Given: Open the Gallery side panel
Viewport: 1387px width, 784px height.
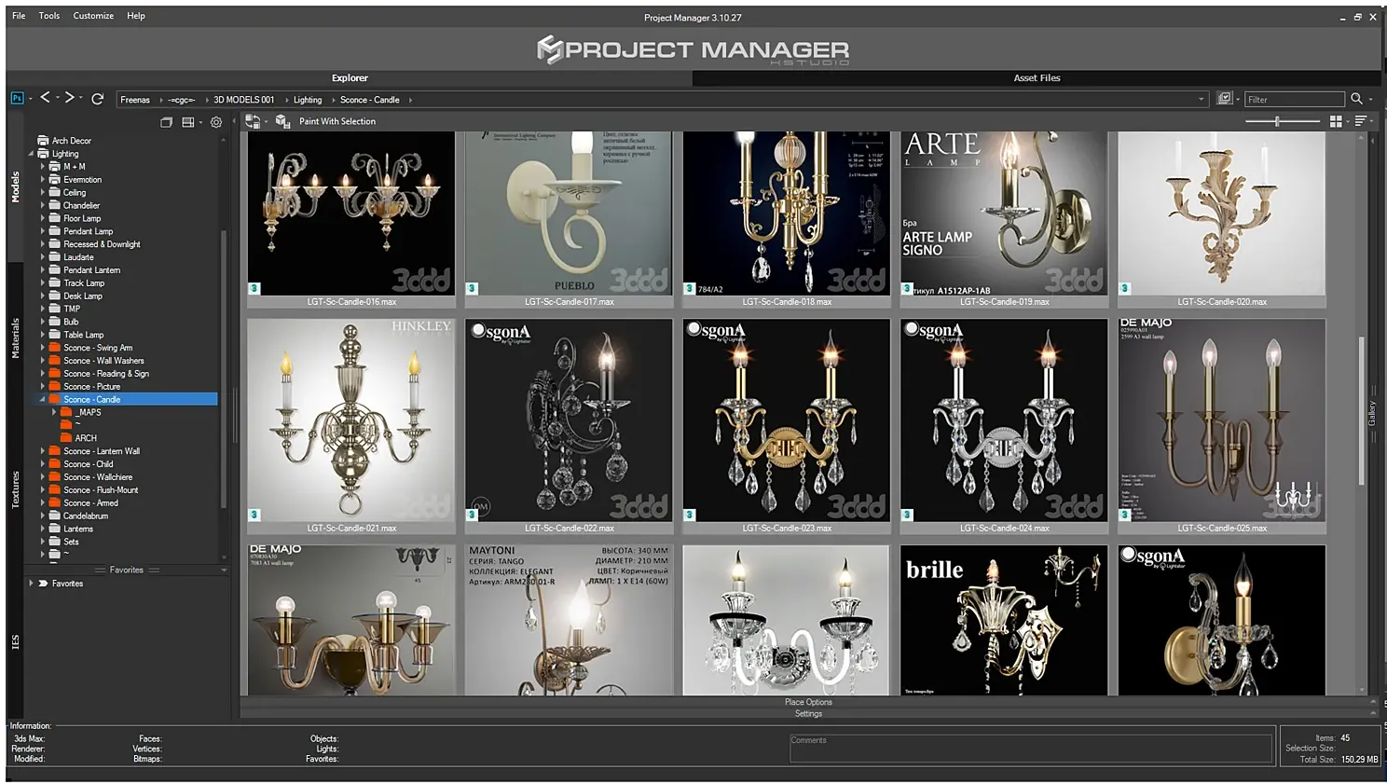Looking at the screenshot, I should pos(1372,413).
